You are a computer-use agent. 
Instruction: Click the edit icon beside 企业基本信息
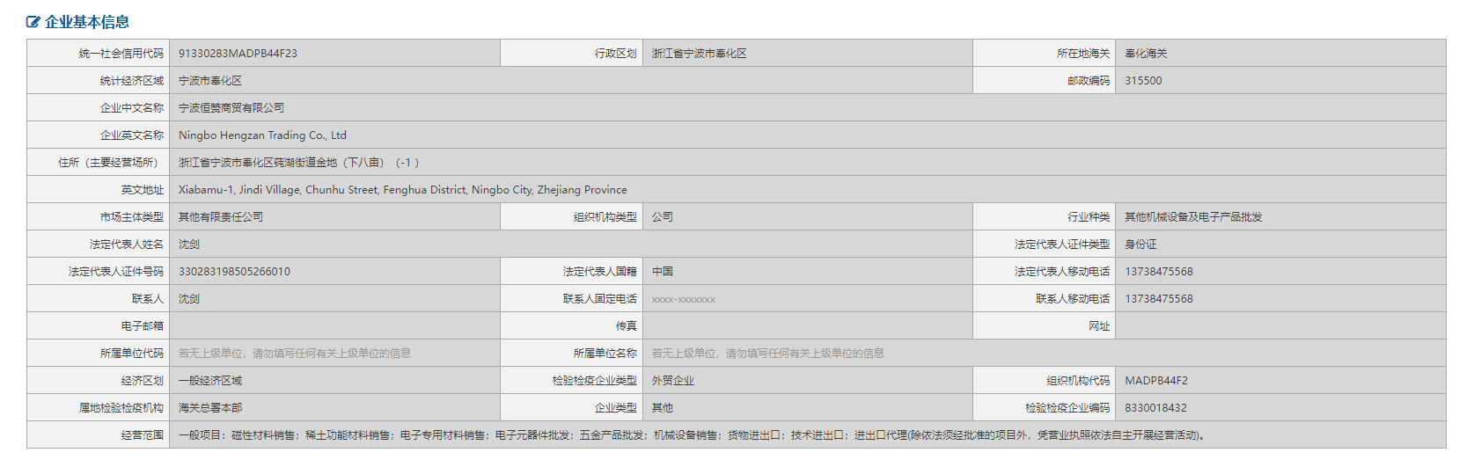click(33, 22)
